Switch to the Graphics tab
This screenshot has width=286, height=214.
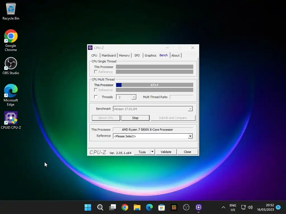(151, 55)
